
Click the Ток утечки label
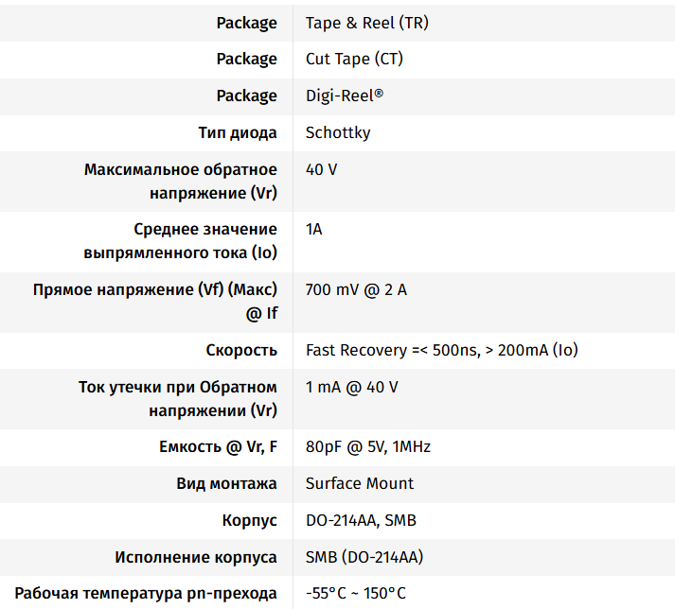click(178, 398)
